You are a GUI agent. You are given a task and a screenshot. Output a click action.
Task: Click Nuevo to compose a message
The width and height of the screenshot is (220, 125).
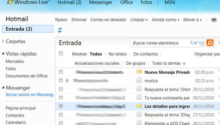pos(61,20)
